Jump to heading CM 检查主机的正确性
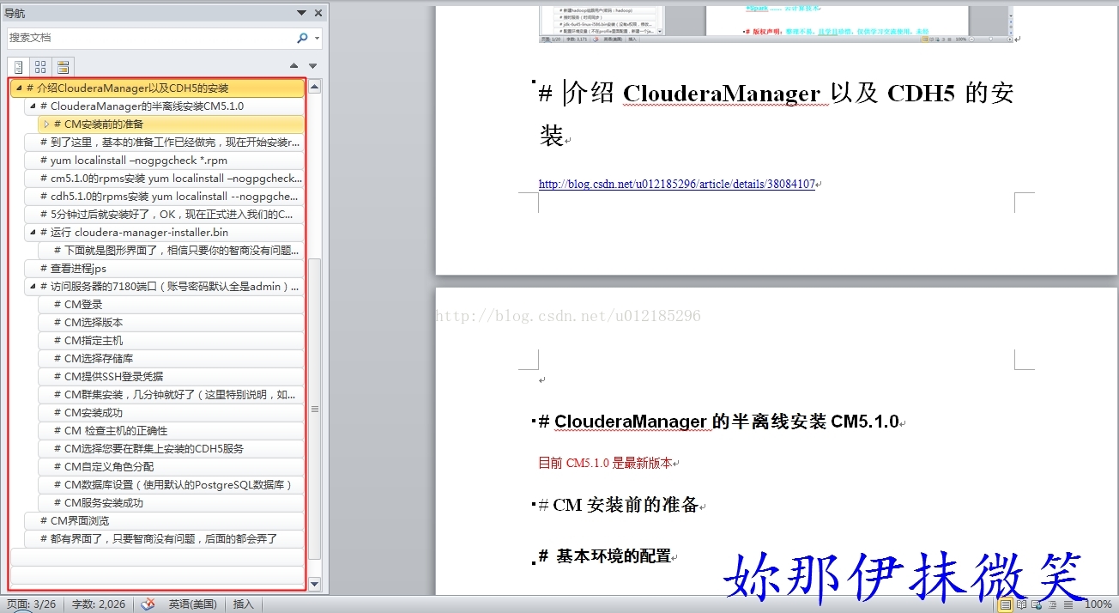The width and height of the screenshot is (1119, 613). [171, 431]
